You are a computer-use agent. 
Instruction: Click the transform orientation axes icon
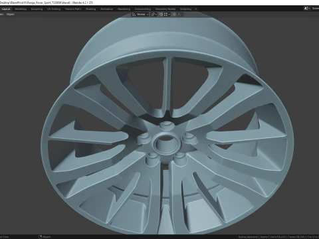[x=134, y=15]
